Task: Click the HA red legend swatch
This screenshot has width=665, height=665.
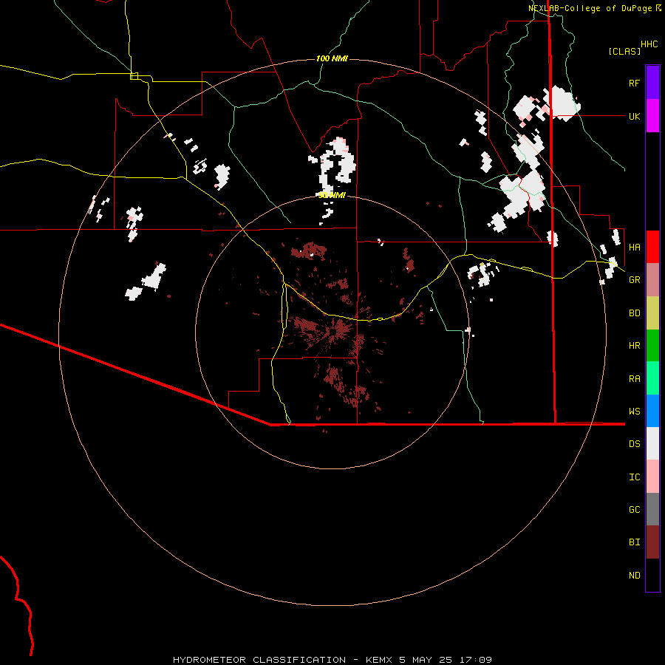Action: (x=652, y=247)
